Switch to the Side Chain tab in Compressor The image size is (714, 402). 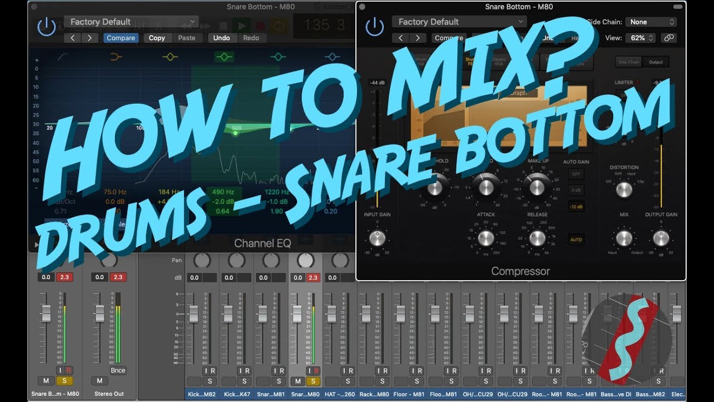coord(628,62)
